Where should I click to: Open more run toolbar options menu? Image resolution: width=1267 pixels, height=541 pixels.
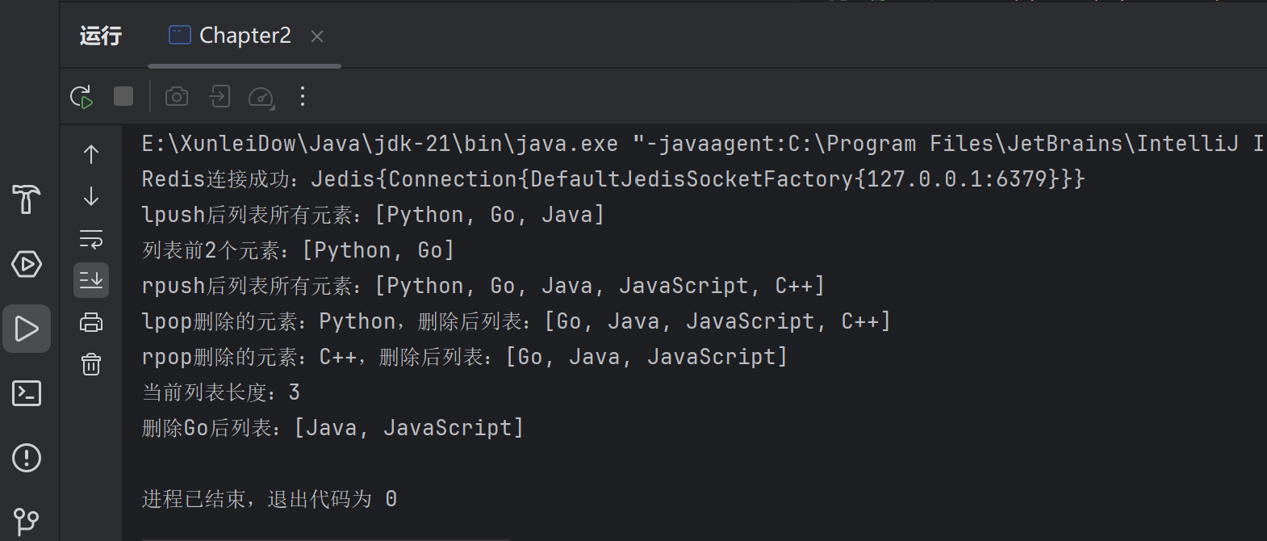pos(303,97)
